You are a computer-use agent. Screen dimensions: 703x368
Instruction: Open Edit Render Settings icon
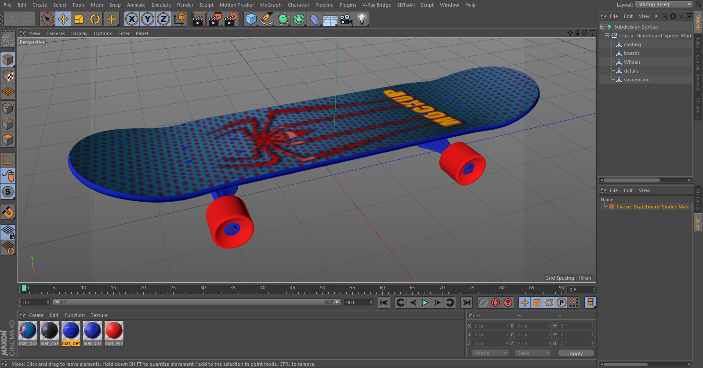click(231, 19)
